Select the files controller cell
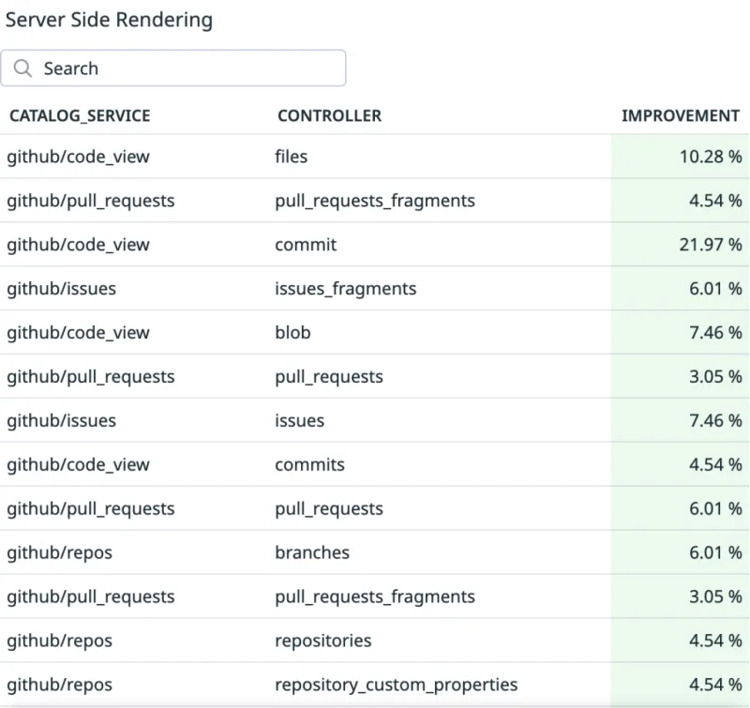The width and height of the screenshot is (750, 708). click(292, 157)
